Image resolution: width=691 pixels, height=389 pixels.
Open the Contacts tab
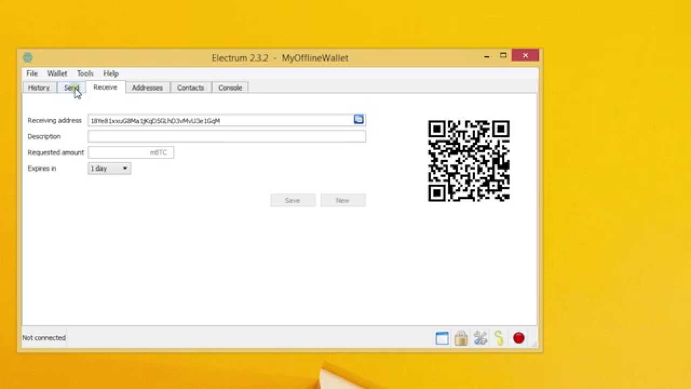point(191,88)
